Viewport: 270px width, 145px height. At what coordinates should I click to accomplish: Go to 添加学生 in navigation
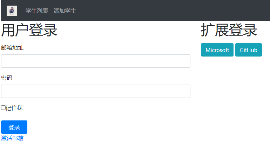coord(65,11)
